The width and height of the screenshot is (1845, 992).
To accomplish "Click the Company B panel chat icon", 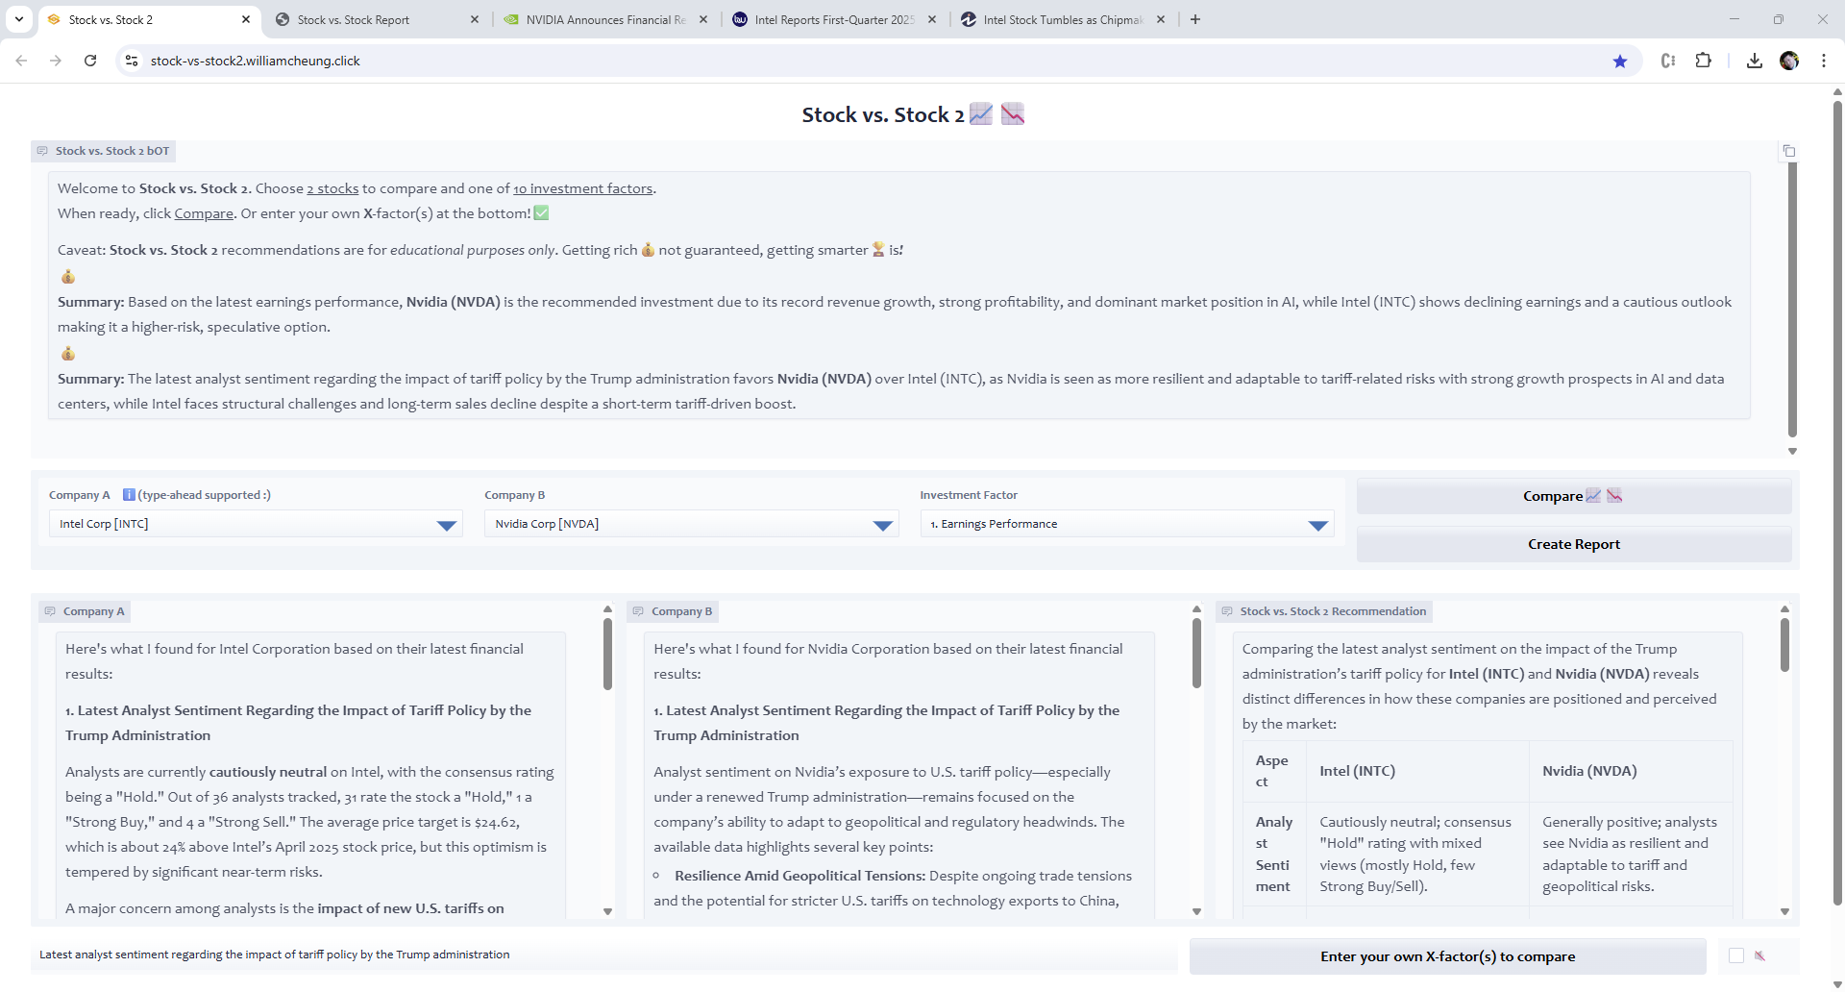I will click(x=638, y=611).
